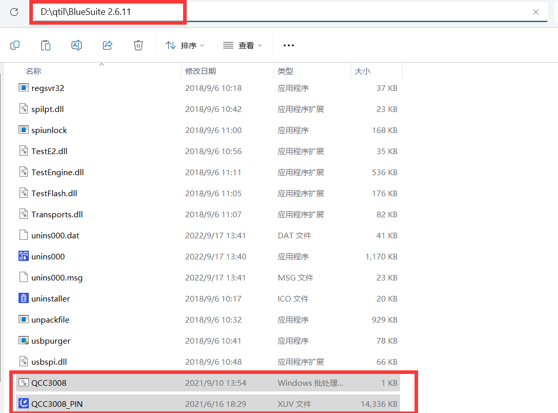Select the usbspi.dll file icon

[24, 361]
